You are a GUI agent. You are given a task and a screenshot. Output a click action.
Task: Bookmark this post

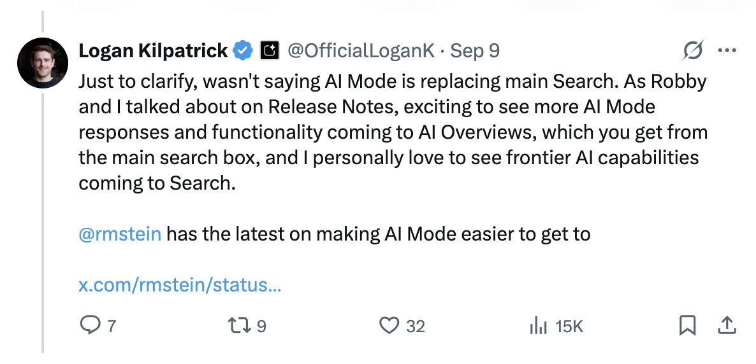pyautogui.click(x=687, y=326)
